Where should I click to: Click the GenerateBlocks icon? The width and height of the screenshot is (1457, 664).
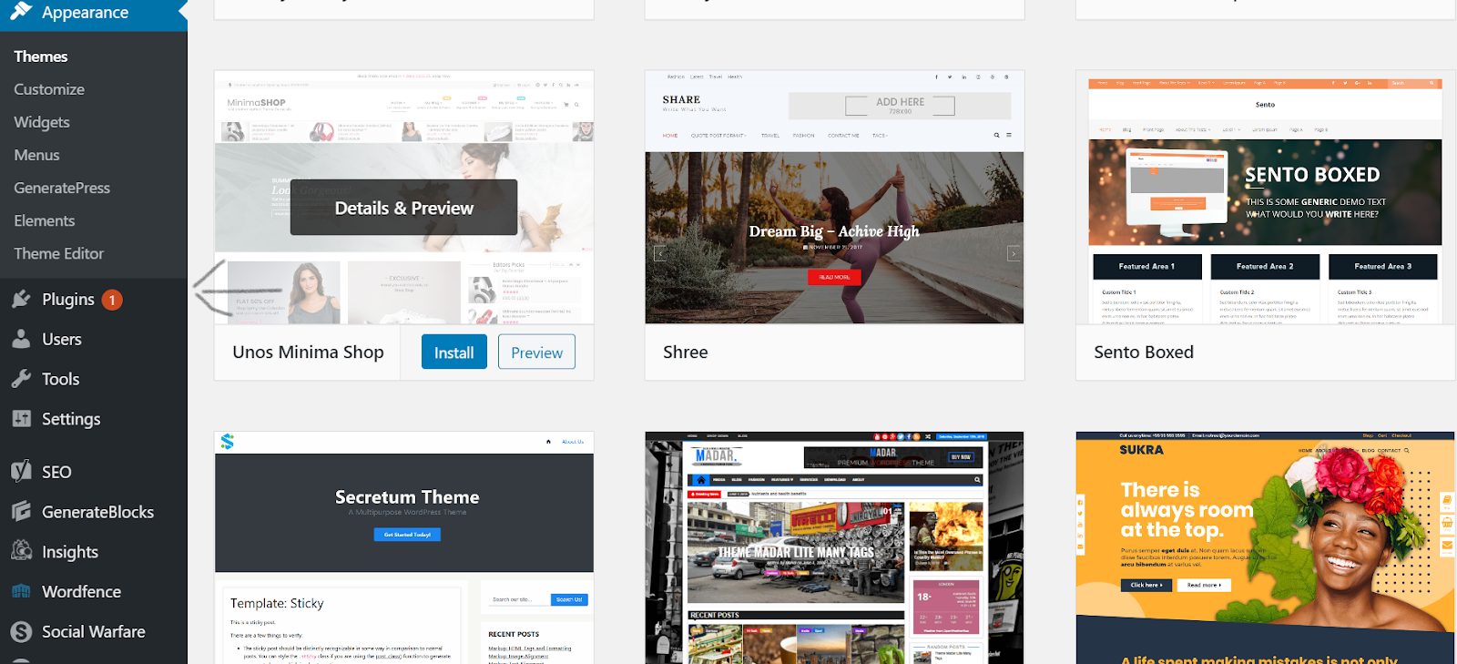(x=21, y=511)
